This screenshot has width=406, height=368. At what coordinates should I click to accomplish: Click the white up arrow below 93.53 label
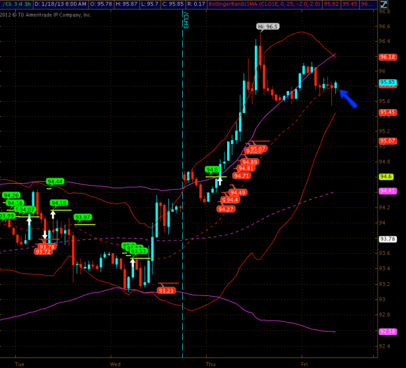133,263
